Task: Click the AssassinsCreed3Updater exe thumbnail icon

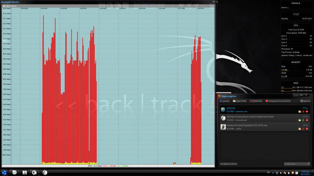Action: (x=223, y=127)
